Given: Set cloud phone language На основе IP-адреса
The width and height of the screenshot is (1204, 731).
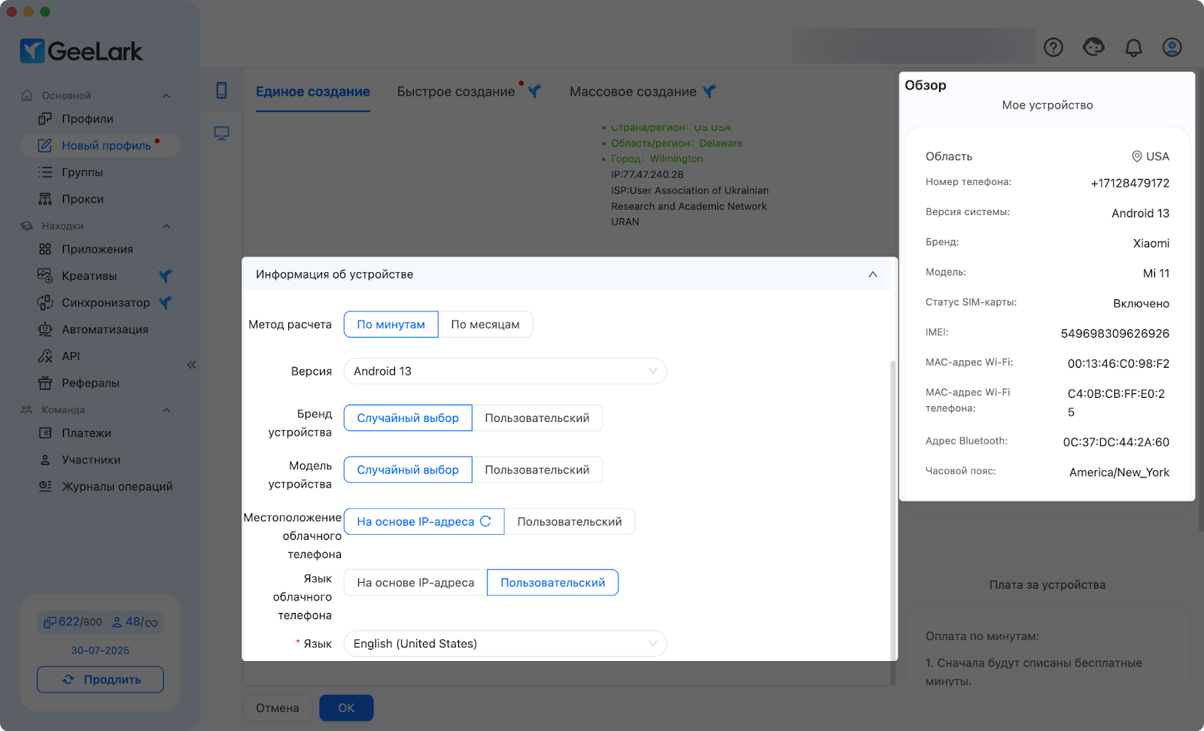Looking at the screenshot, I should 415,583.
